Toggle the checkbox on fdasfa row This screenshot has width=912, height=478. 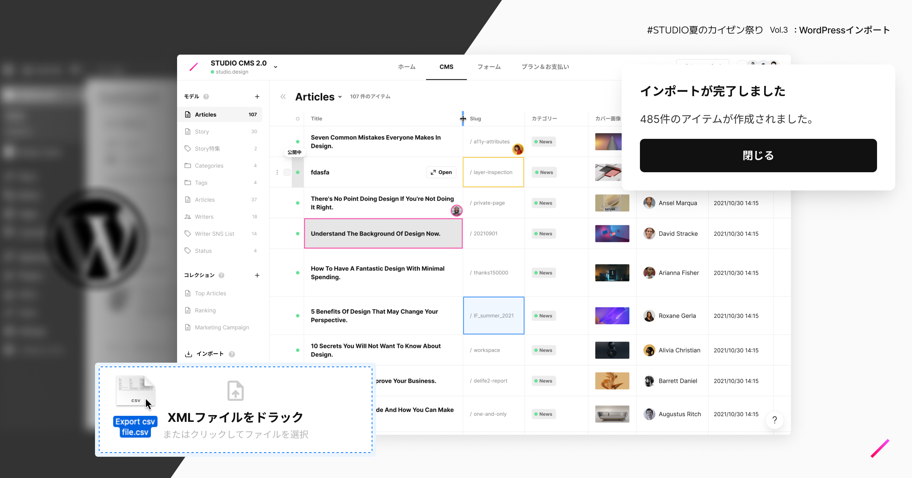coord(287,173)
